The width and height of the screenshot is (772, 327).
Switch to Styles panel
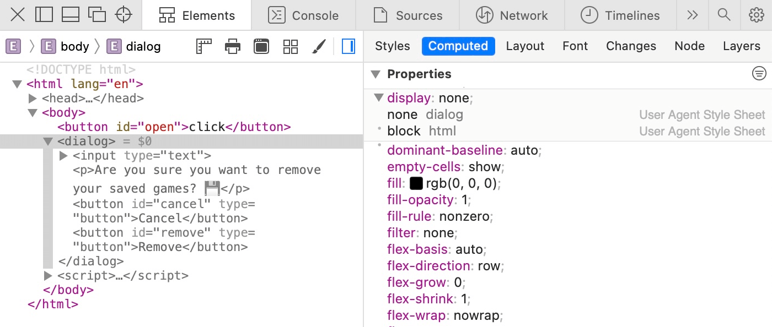point(393,46)
